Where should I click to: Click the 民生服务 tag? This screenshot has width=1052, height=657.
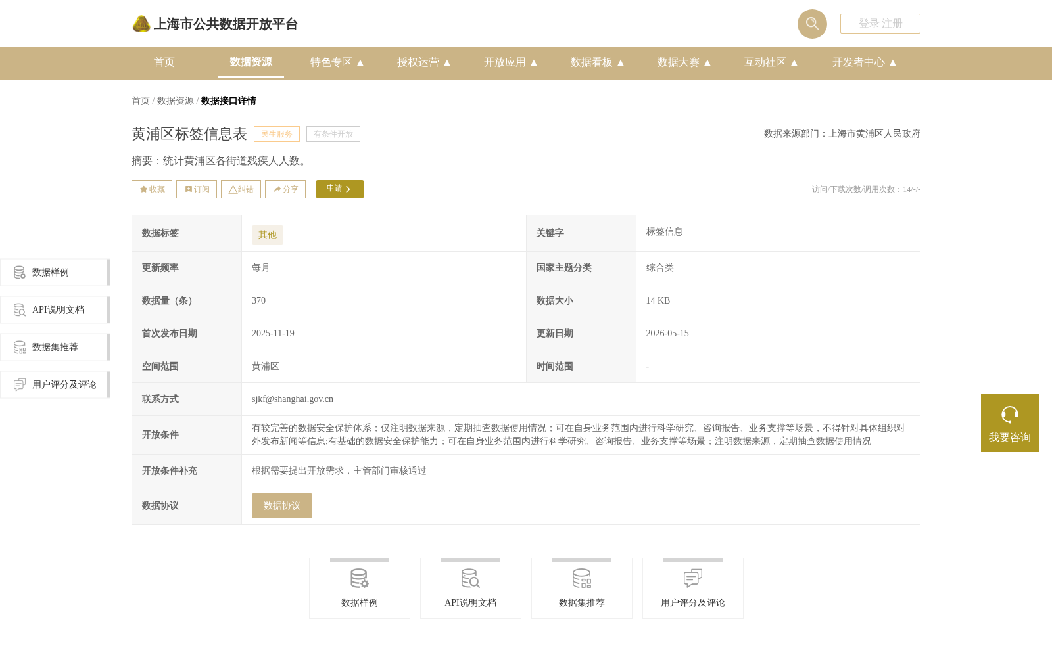(277, 134)
